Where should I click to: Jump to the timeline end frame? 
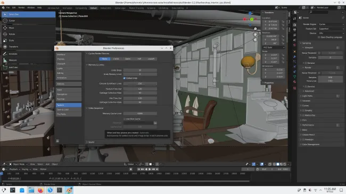point(157,170)
